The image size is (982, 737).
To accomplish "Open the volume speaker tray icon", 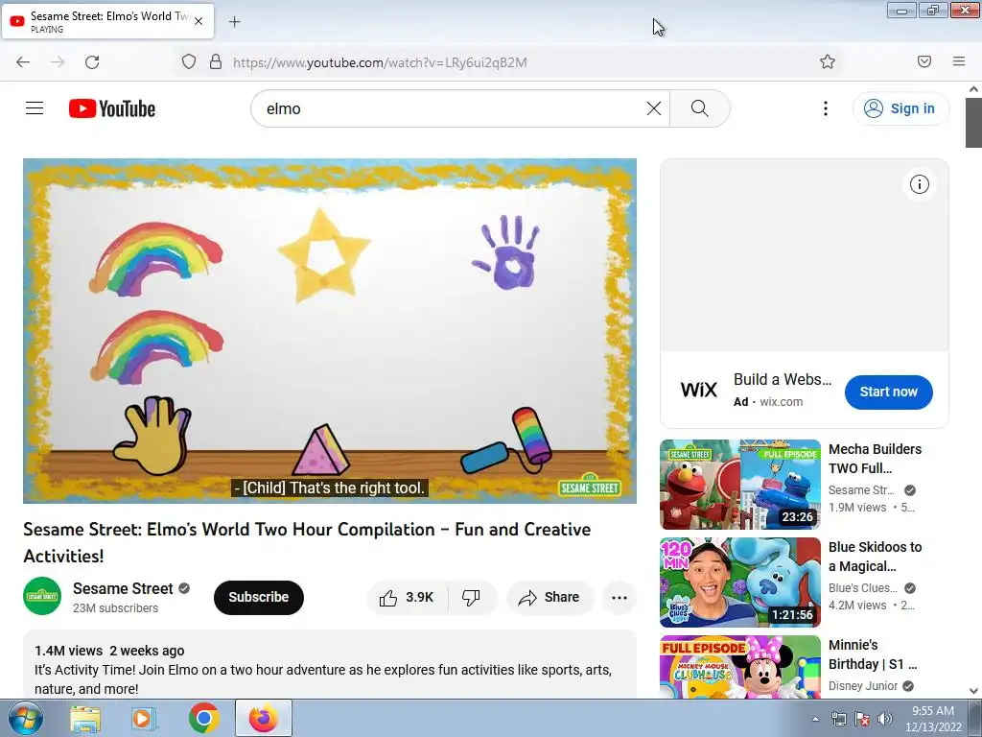I will tap(885, 719).
